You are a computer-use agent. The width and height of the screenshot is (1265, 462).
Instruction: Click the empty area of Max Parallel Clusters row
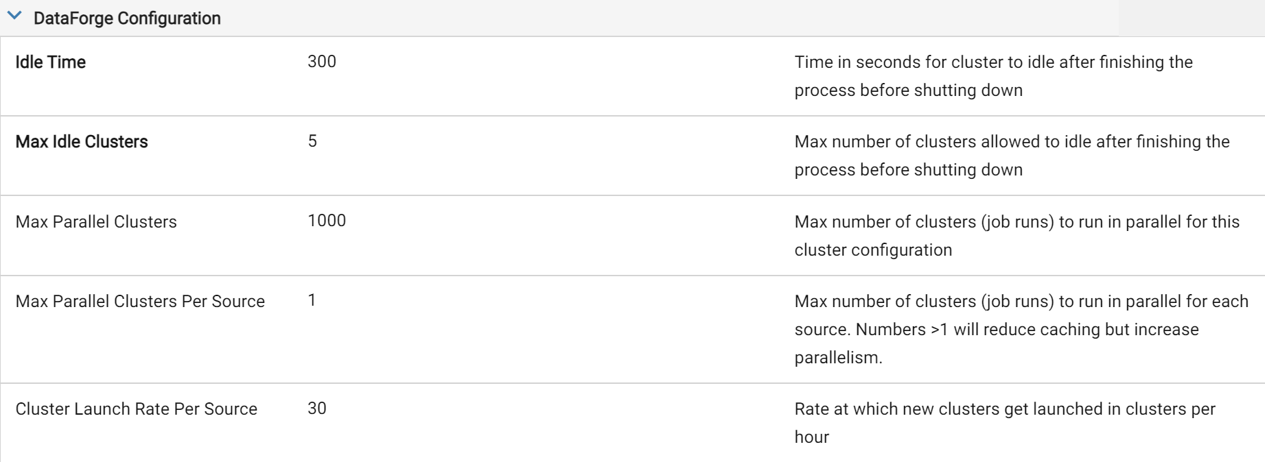coord(570,236)
